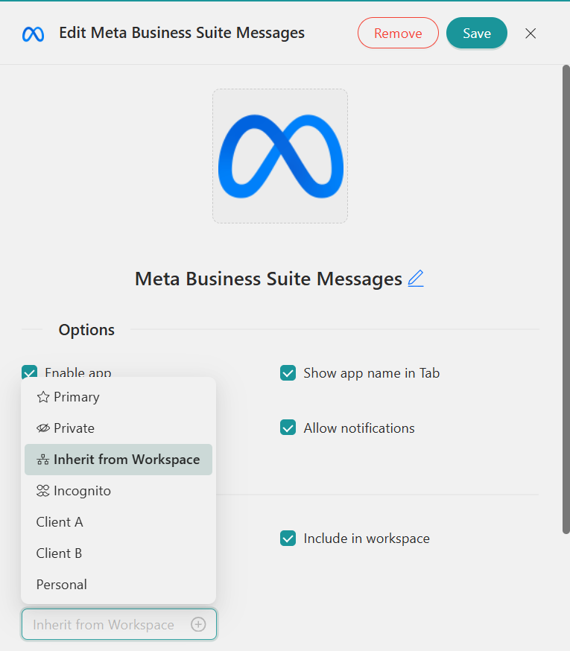Pick the Personal session option
This screenshot has width=570, height=651.
tap(62, 585)
